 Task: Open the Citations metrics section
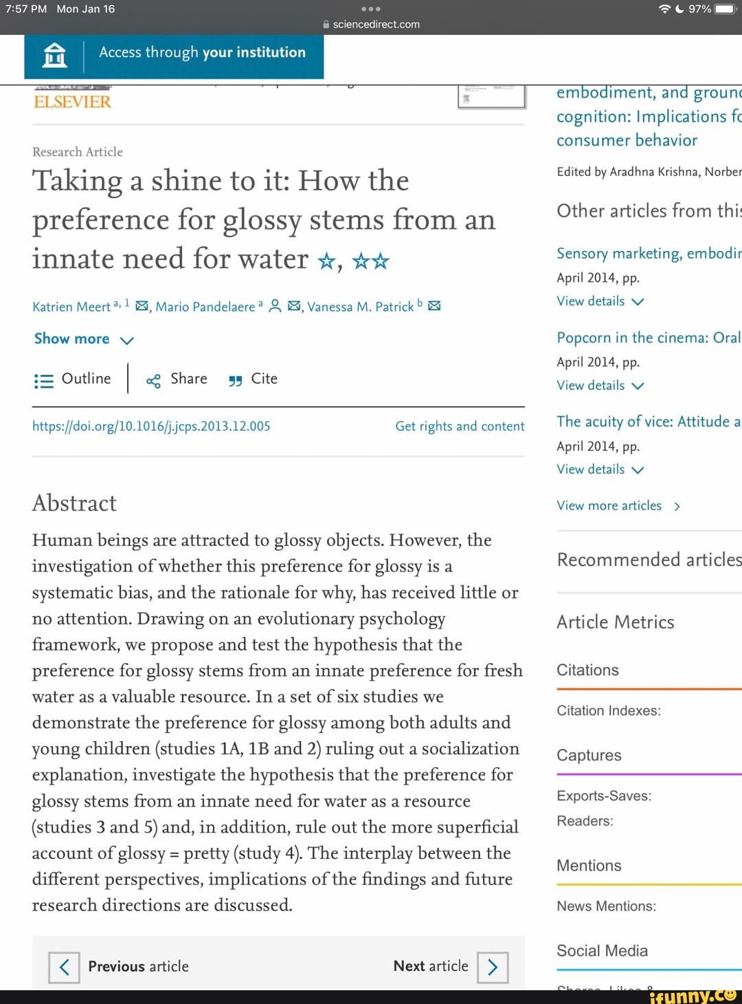pyautogui.click(x=587, y=670)
